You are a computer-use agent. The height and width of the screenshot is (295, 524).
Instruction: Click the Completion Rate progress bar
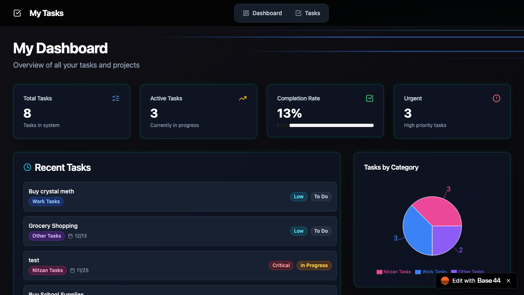pyautogui.click(x=325, y=125)
